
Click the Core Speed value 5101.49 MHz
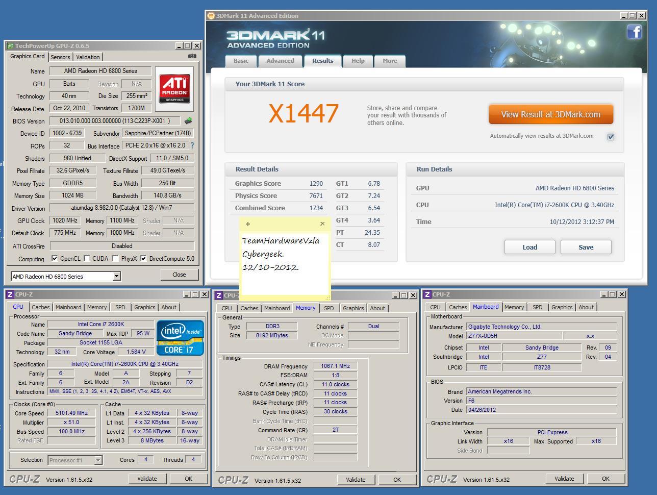coord(71,413)
